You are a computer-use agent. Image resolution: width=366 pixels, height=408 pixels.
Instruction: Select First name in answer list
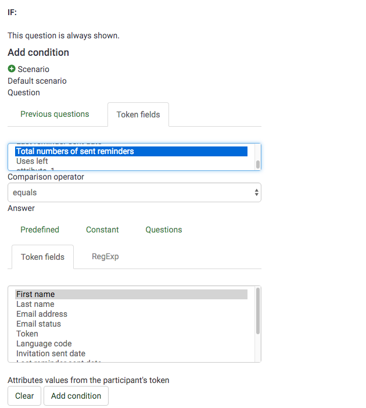[35, 294]
